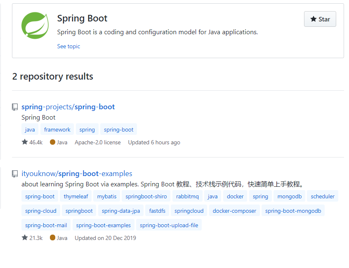Select the thymeleaf tag
Screen dimensions: 349x268
76,196
